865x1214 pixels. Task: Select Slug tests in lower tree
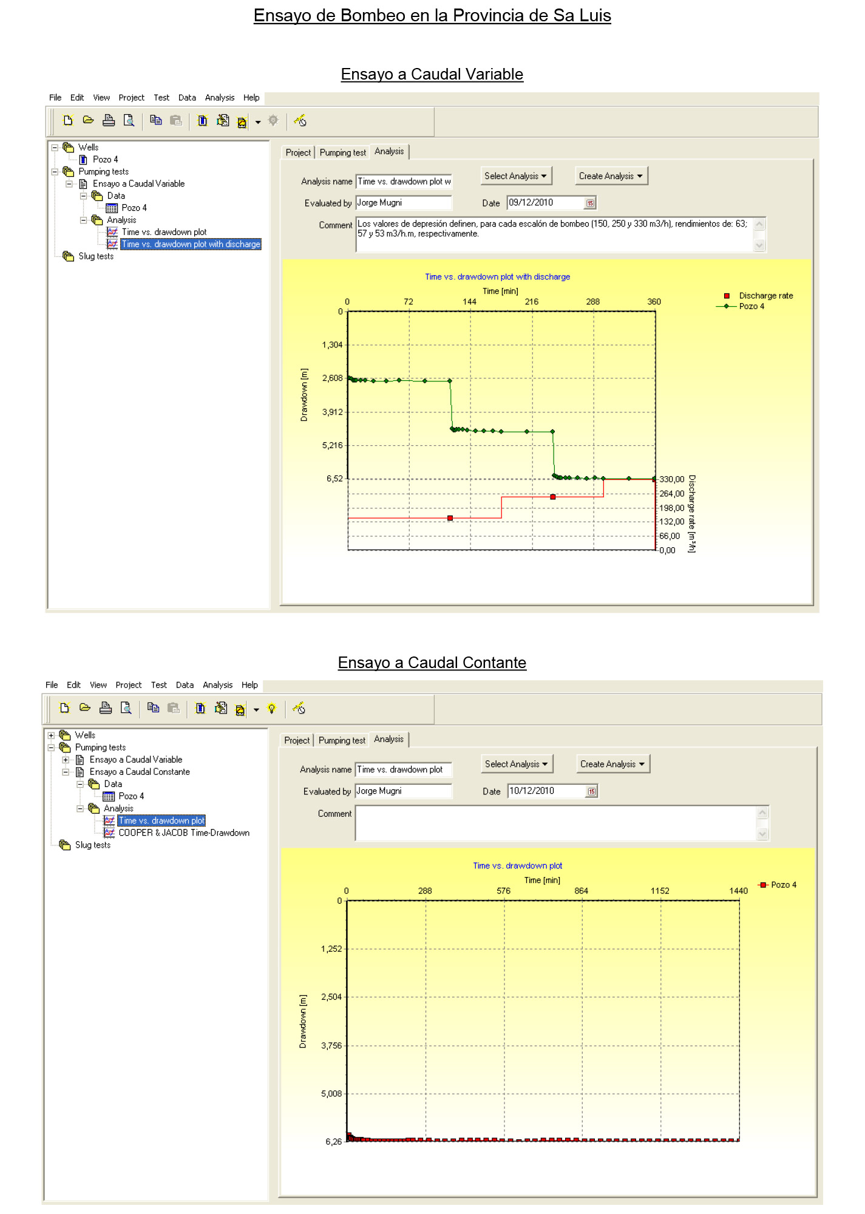click(x=93, y=845)
